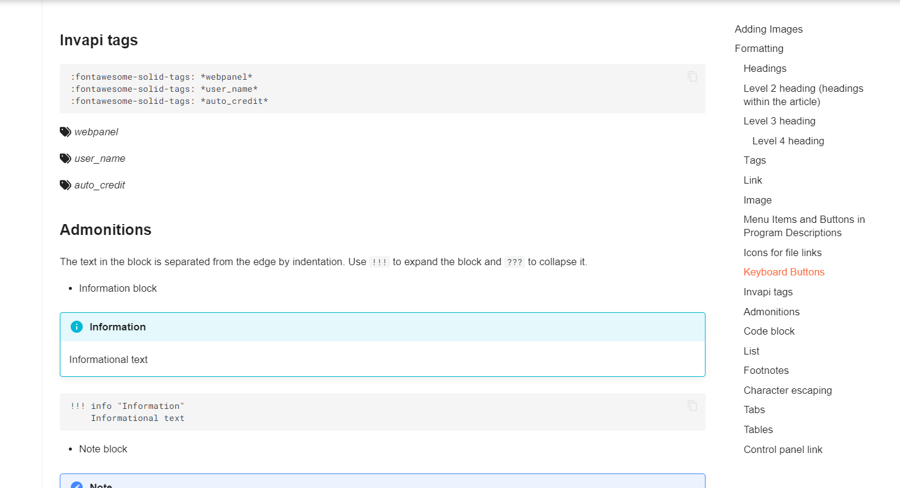The height and width of the screenshot is (488, 900).
Task: Copy the Invapi tags code block
Action: point(692,77)
